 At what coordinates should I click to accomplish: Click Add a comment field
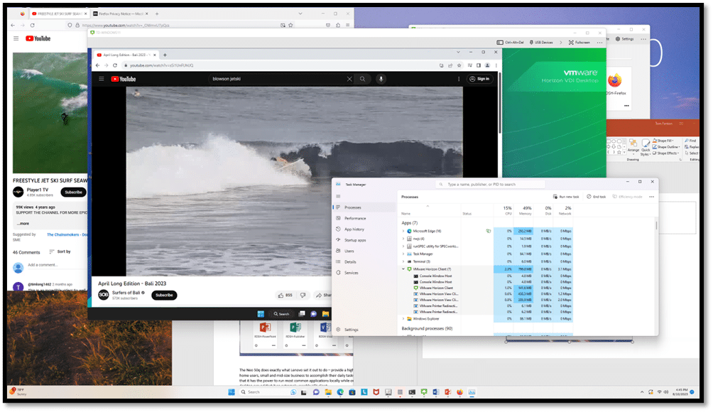pos(43,265)
